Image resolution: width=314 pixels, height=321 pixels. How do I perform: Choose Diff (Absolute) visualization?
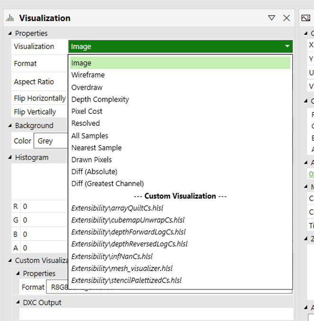(180, 171)
